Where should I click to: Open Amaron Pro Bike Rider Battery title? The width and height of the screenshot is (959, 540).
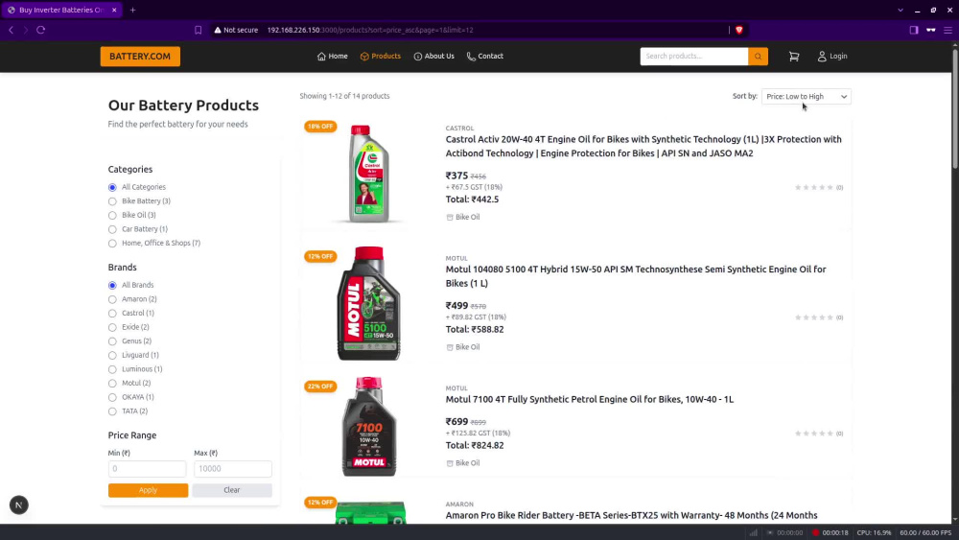coord(631,515)
